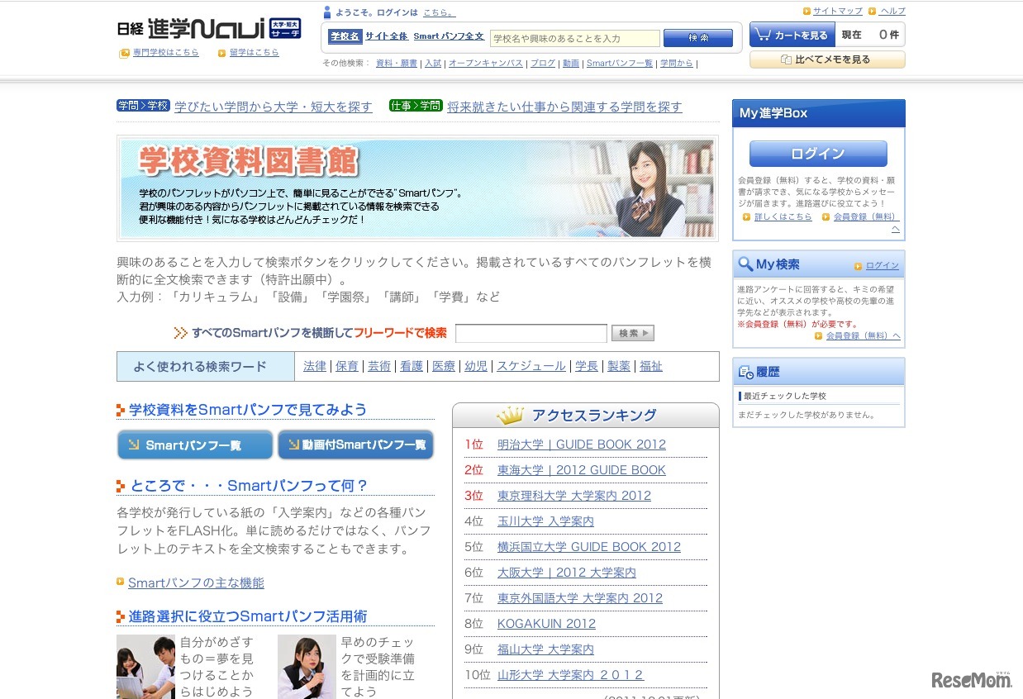Select Smartパンフ全文 search mode

click(446, 36)
